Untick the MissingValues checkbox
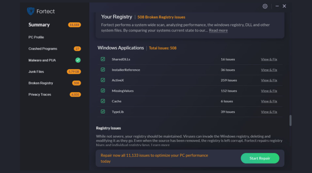Image resolution: width=312 pixels, height=173 pixels. [103, 91]
